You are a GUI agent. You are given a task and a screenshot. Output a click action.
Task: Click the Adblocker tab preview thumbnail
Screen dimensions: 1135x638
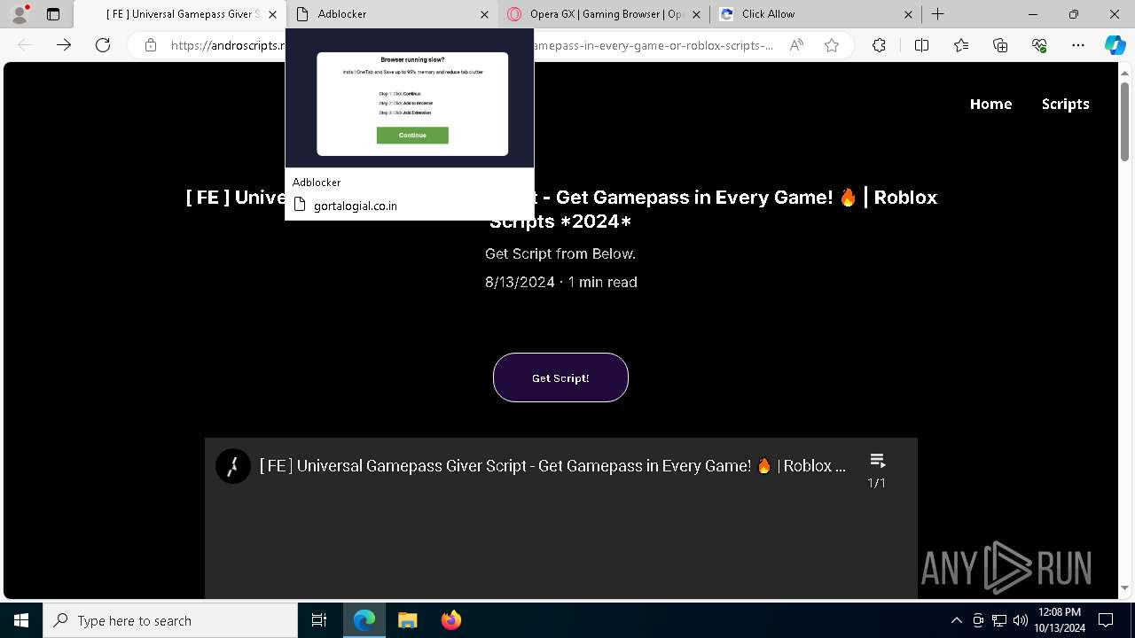[x=410, y=97]
